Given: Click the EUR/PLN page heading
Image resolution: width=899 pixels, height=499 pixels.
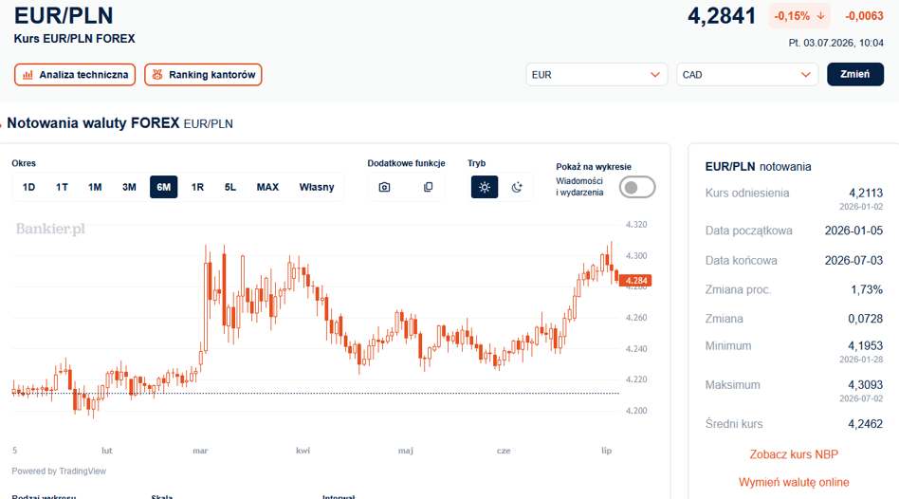Looking at the screenshot, I should coord(64,15).
